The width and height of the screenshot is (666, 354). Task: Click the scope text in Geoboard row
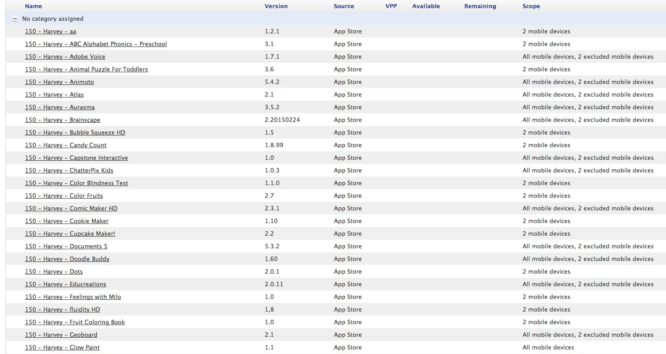click(588, 335)
